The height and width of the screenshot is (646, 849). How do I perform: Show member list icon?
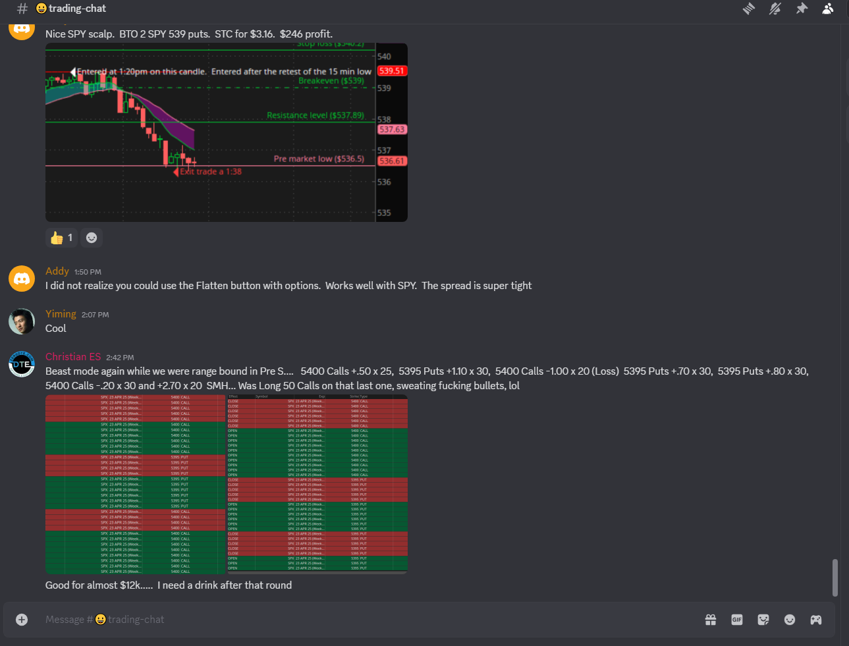[828, 9]
